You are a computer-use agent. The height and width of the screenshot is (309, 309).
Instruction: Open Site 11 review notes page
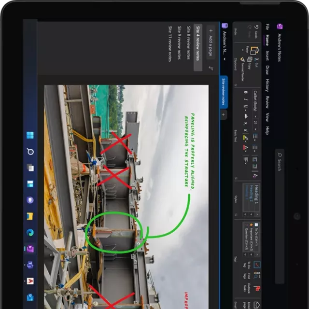170,44
